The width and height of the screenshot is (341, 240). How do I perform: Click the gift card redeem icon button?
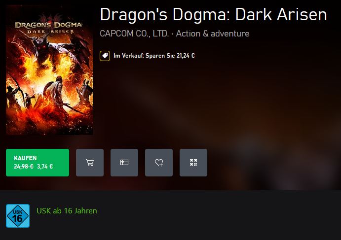coord(124,163)
